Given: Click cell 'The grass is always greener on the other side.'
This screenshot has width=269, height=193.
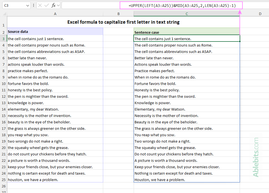Looking at the screenshot, I should pyautogui.click(x=187, y=128).
